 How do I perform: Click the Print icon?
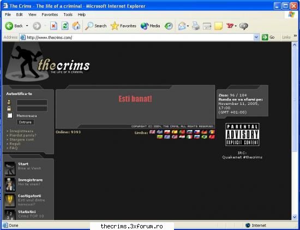tap(196, 26)
